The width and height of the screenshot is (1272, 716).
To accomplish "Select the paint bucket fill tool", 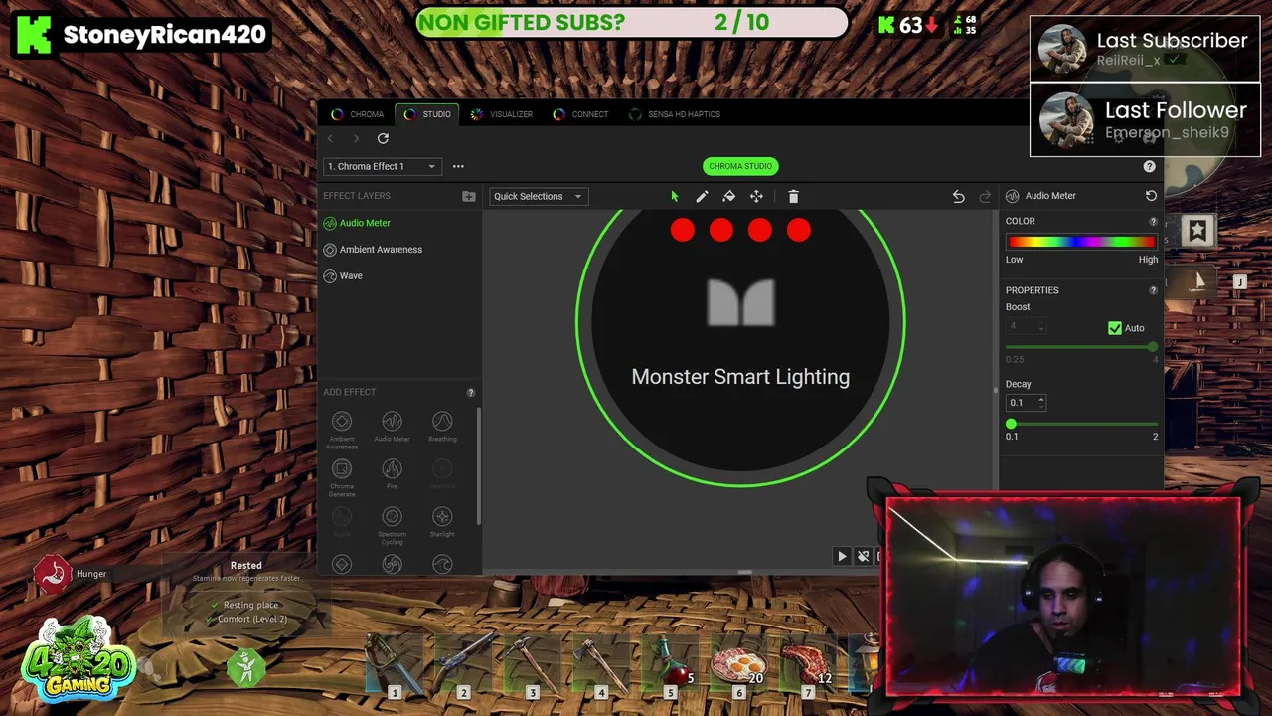I will (x=728, y=196).
